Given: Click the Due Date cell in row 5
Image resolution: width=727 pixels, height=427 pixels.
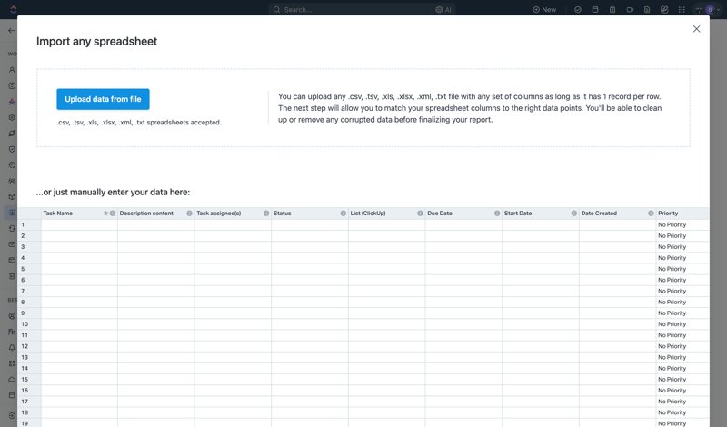Looking at the screenshot, I should (x=463, y=269).
